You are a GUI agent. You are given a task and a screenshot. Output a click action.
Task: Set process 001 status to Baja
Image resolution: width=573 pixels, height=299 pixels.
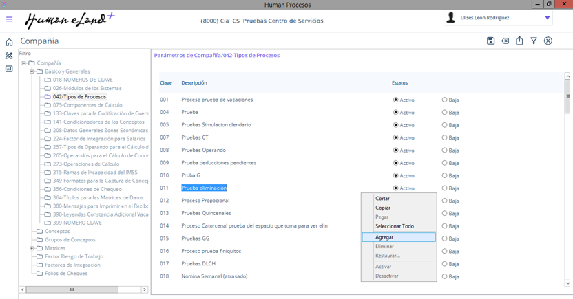point(445,100)
